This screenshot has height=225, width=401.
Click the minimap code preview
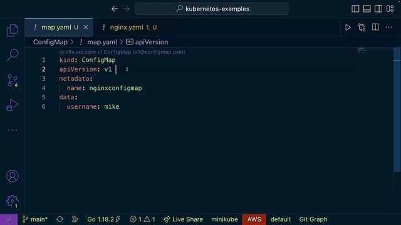coord(362,50)
